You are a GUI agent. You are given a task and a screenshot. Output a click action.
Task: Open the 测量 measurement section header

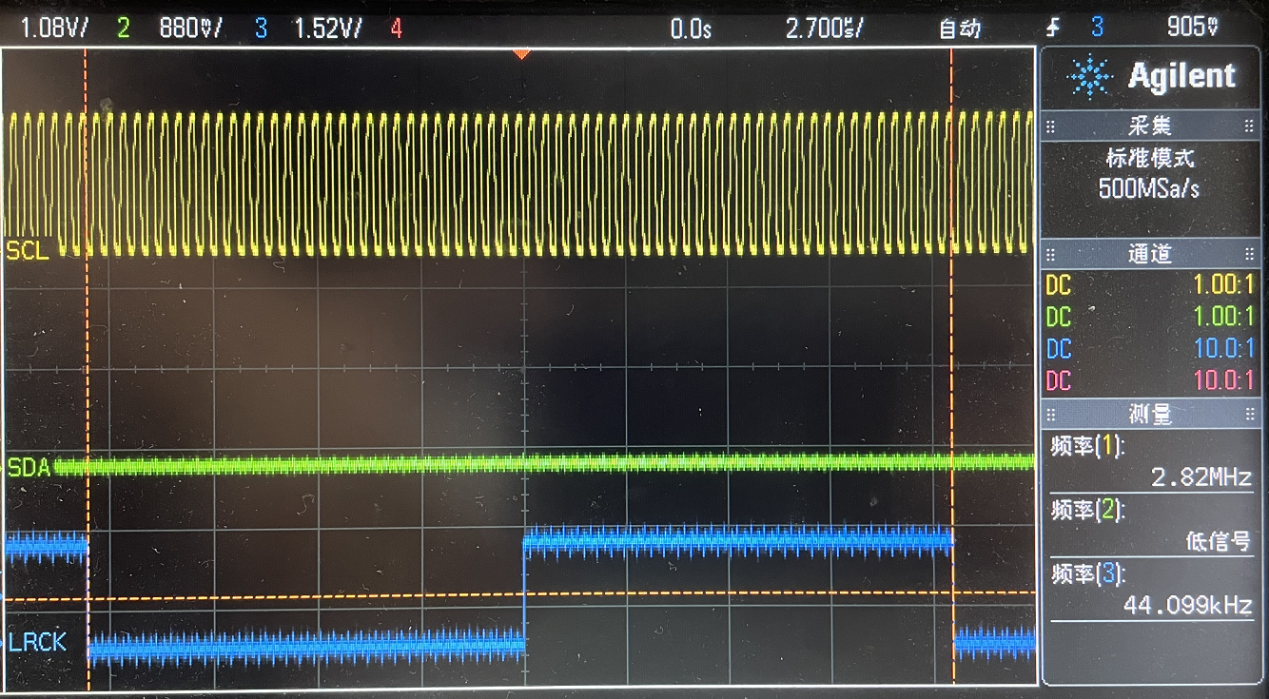[1150, 414]
